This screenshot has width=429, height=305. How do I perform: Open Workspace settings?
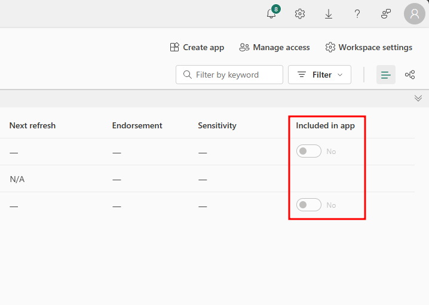coord(369,47)
